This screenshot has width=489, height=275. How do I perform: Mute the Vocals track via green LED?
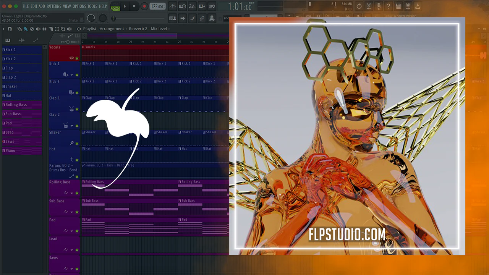coord(77,58)
